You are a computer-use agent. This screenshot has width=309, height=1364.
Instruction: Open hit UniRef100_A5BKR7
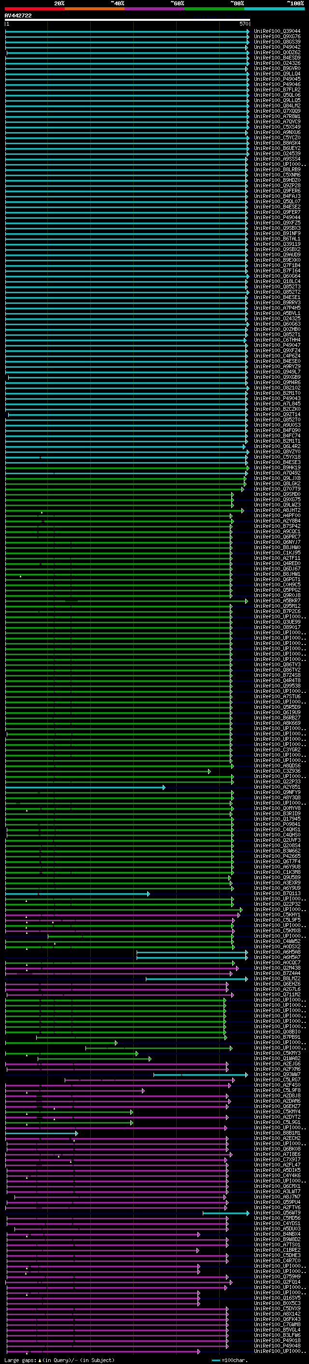277,600
